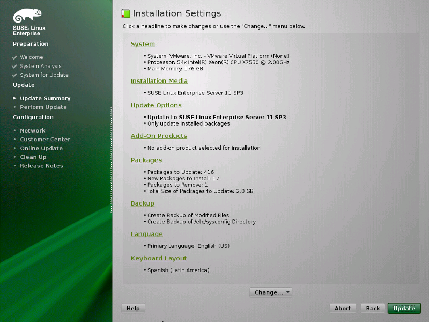Select Customer Center in the sidebar

tap(47, 139)
